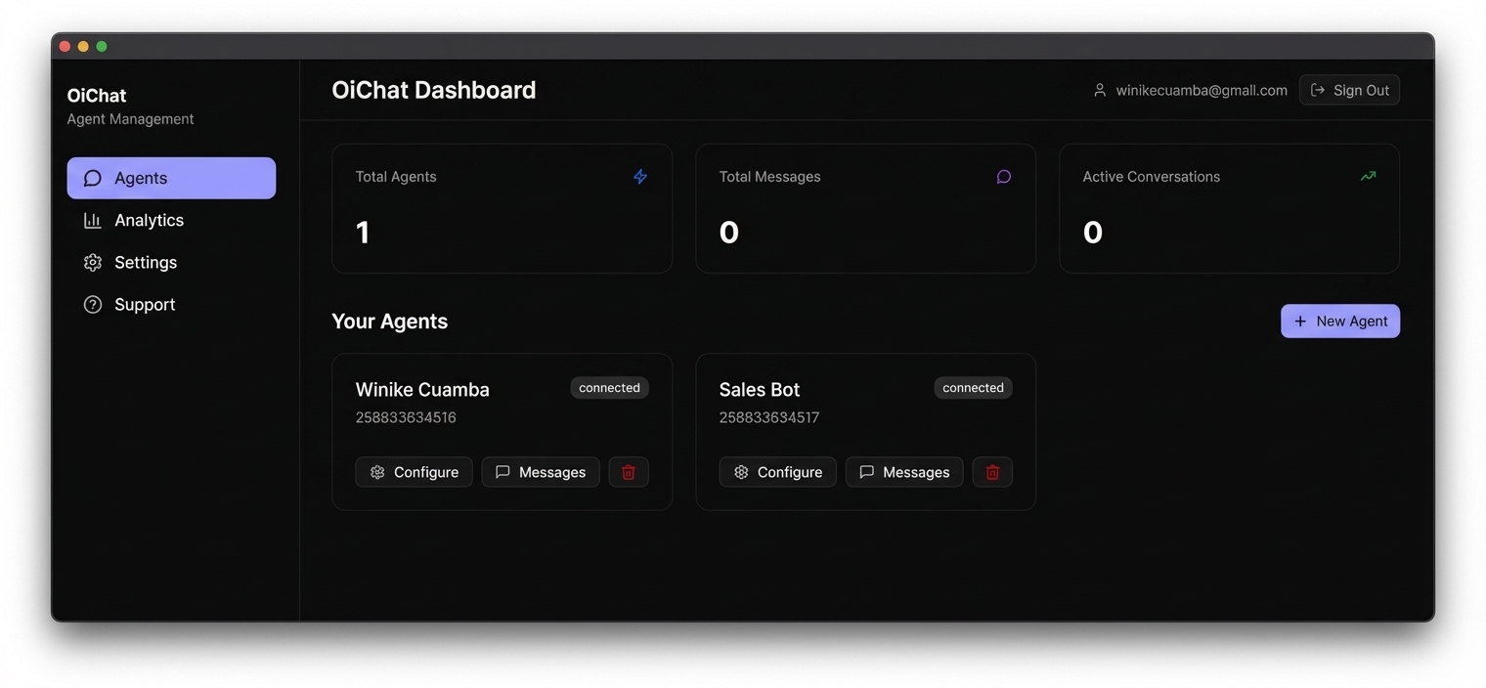Open Support using the question mark icon
Viewport: 1486px width, 688px height.
[x=92, y=304]
